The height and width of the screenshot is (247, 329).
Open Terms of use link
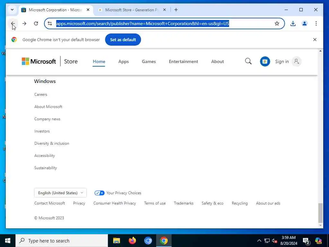click(155, 203)
